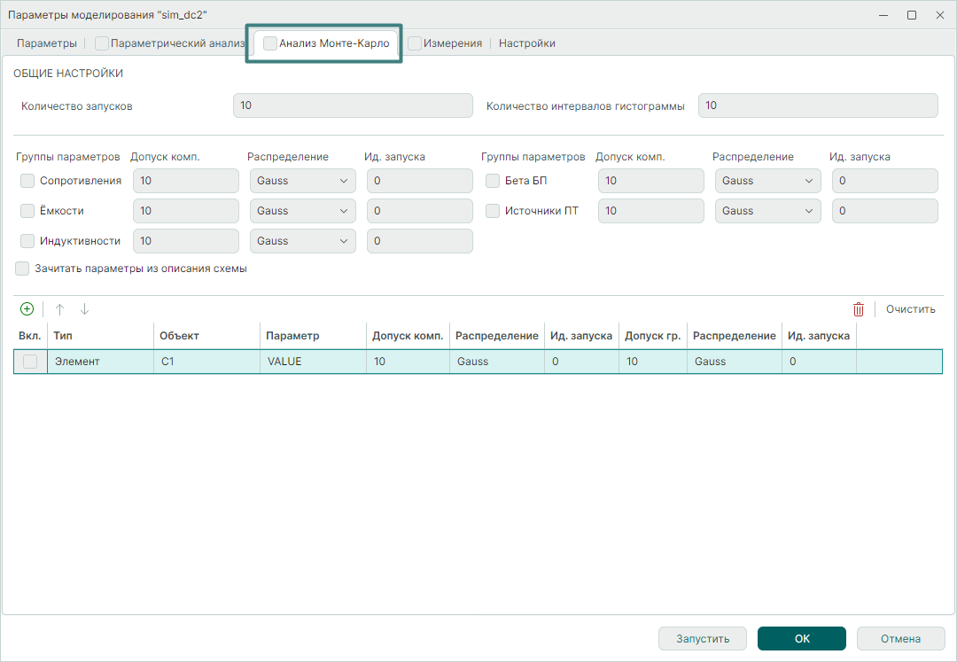This screenshot has width=957, height=662.
Task: Click the Отмена button
Action: coord(900,638)
